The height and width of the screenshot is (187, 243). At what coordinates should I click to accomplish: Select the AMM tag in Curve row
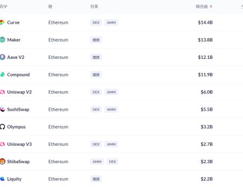(x=111, y=22)
